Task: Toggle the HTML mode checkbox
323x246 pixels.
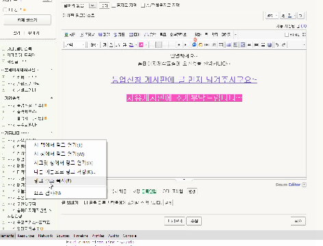Action: 287,35
